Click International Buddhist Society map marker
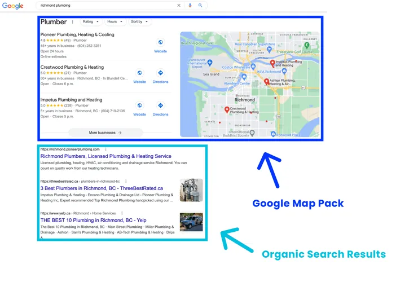 point(252,133)
